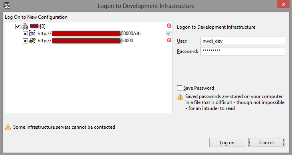Screen dimensions: 292x155
Task: Focus the Password input field
Action: pyautogui.click(x=242, y=51)
